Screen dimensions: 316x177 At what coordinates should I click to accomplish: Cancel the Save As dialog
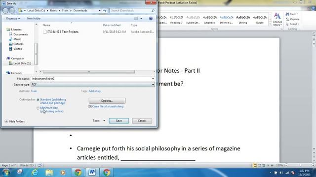click(142, 121)
